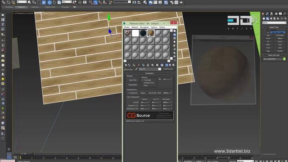Click the Line spline button
The width and height of the screenshot is (288, 162).
click(268, 35)
